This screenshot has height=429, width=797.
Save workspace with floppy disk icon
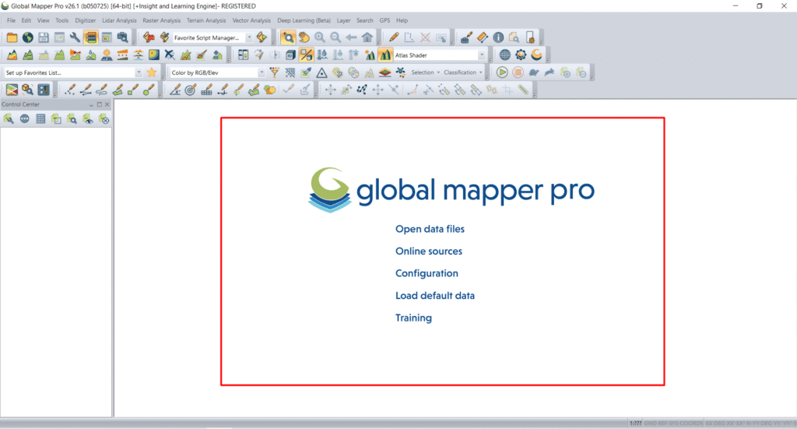click(44, 37)
